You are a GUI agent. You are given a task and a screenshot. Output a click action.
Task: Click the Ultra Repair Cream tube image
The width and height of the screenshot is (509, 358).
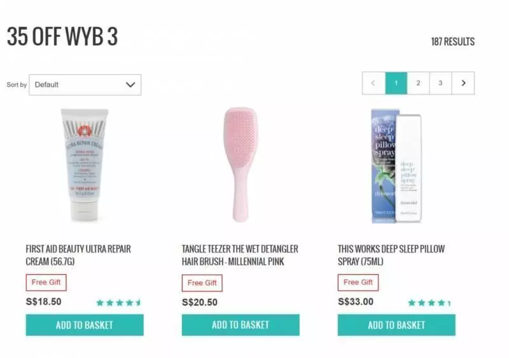coord(85,165)
